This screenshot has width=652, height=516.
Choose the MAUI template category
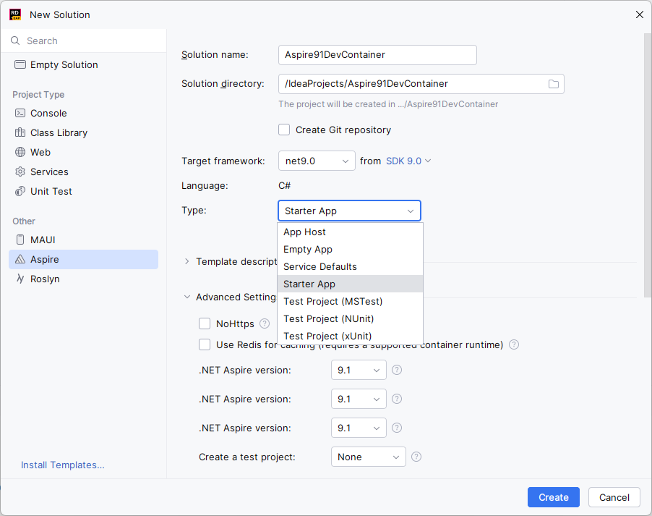pos(43,240)
